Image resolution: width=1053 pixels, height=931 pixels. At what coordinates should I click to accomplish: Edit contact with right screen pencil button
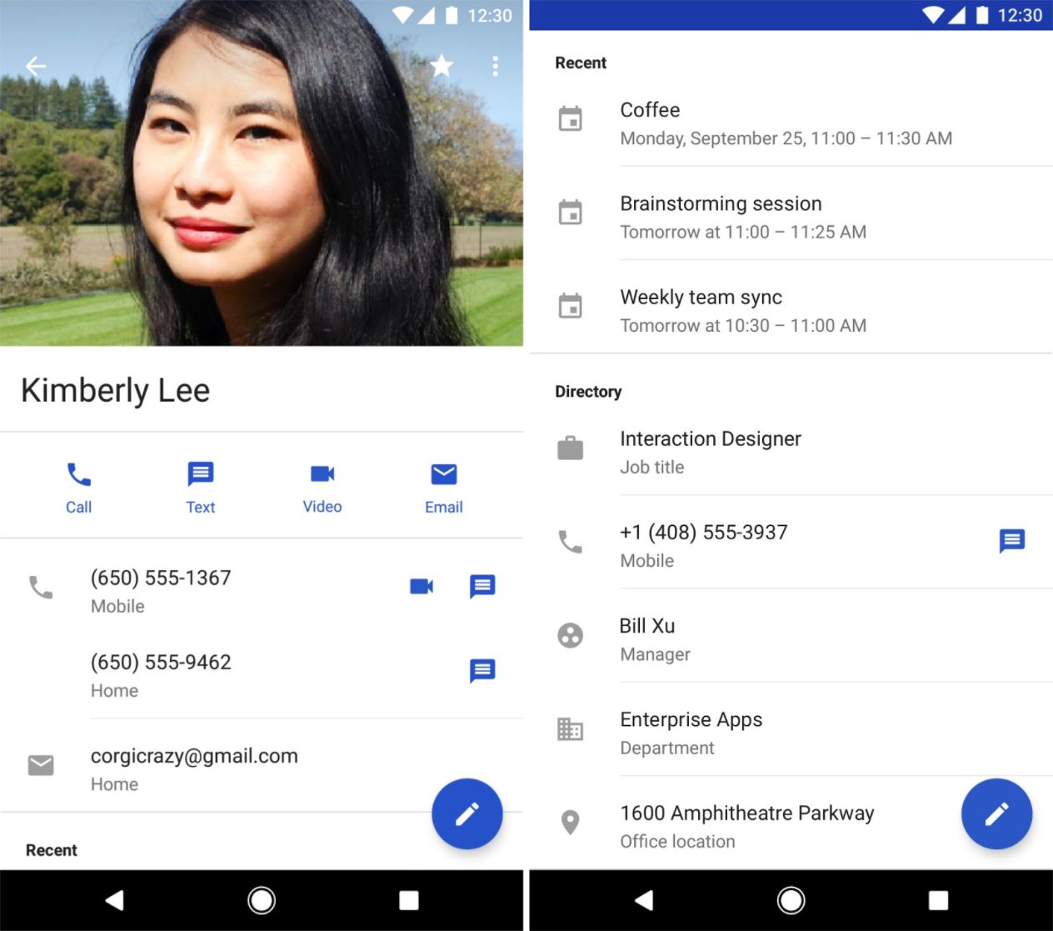996,814
